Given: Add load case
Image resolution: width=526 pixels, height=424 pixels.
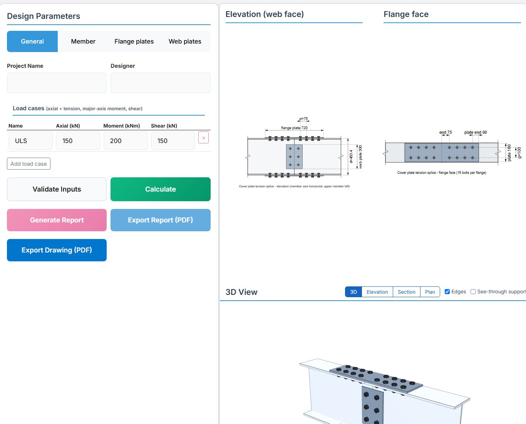Looking at the screenshot, I should (x=28, y=164).
